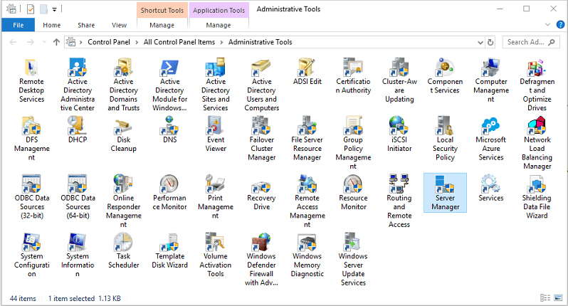Image resolution: width=568 pixels, height=306 pixels.
Task: Open Print Management shortcut
Action: (216, 197)
